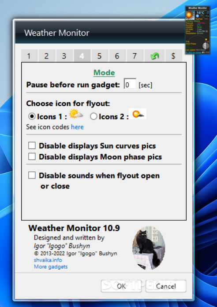Screen dimensions: 217x307
Task: Click the black cat photo
Action: coord(149,248)
